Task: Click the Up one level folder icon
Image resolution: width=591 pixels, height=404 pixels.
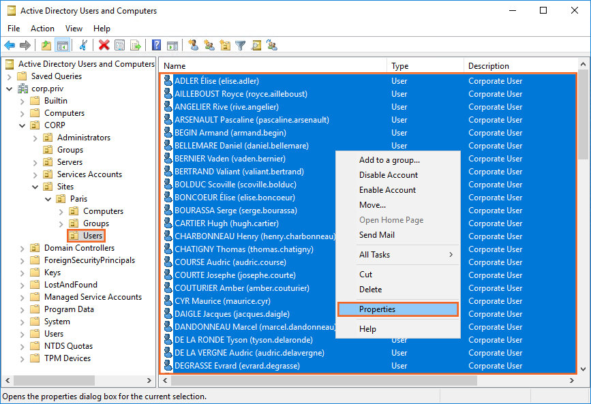Action: point(46,46)
